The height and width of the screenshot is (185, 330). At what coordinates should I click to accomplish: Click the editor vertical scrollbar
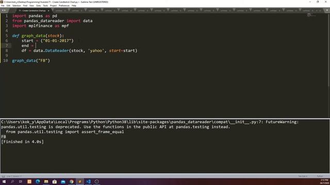(329, 50)
